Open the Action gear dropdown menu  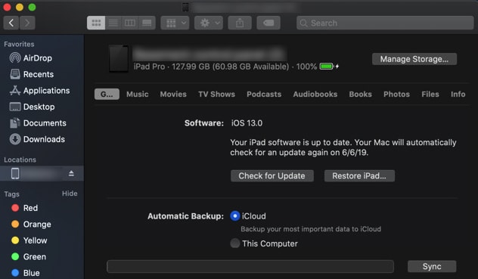coord(209,23)
